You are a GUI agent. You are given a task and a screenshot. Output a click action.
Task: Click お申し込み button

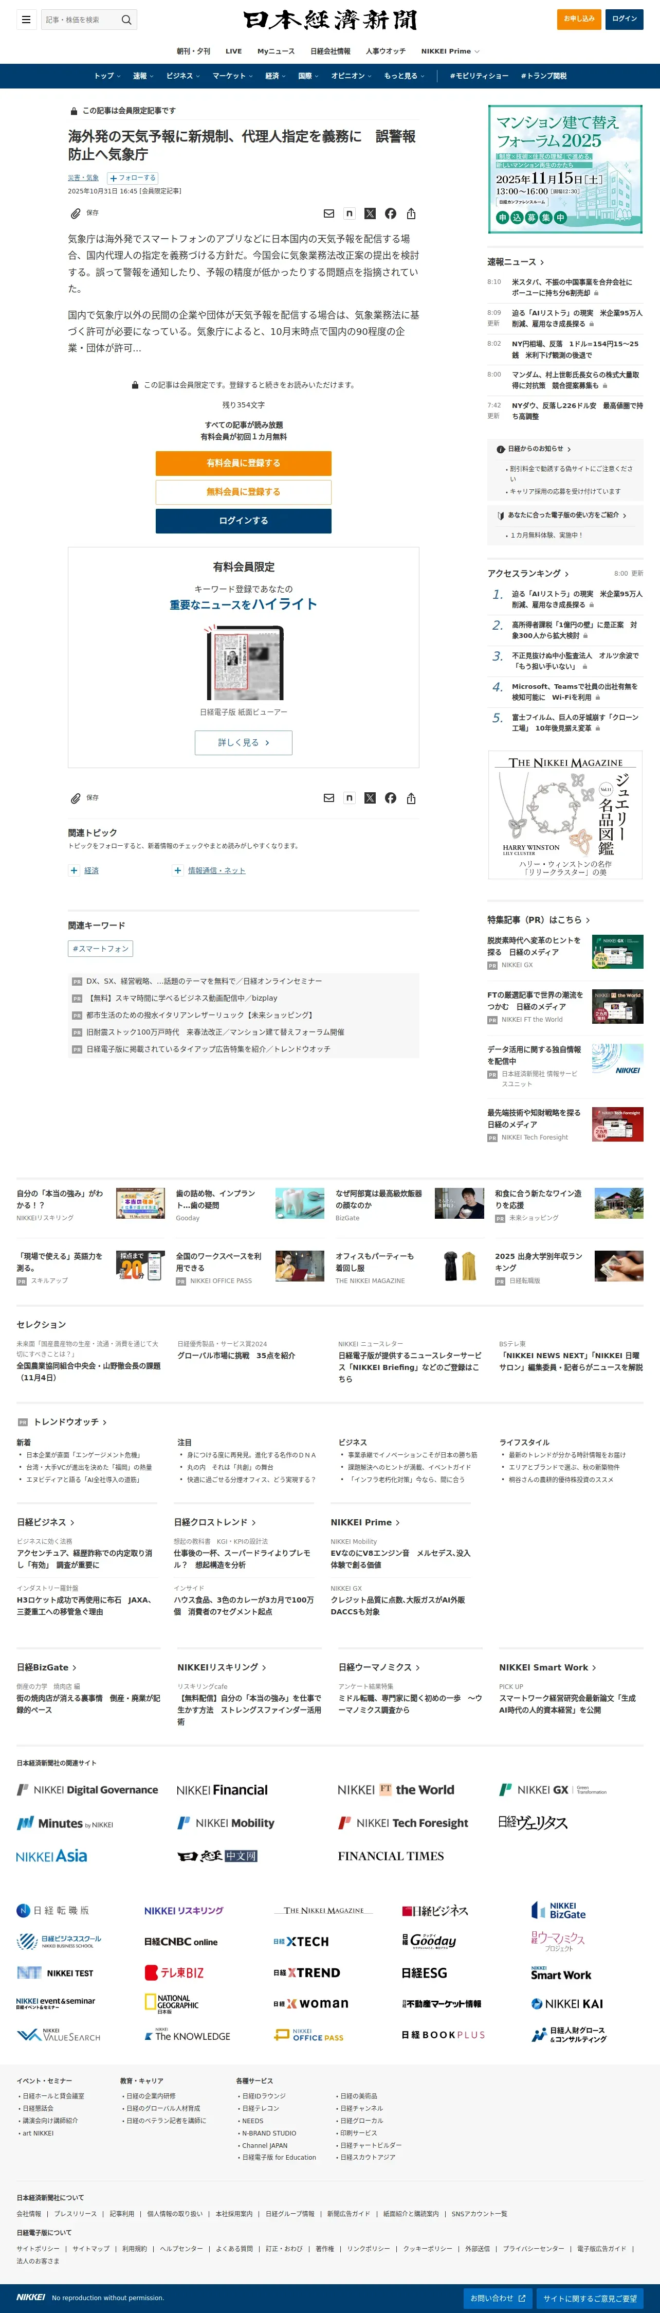tap(578, 19)
